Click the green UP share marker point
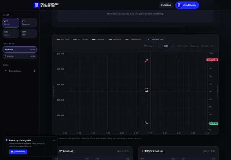This screenshot has width=231, height=160. pyautogui.click(x=147, y=124)
